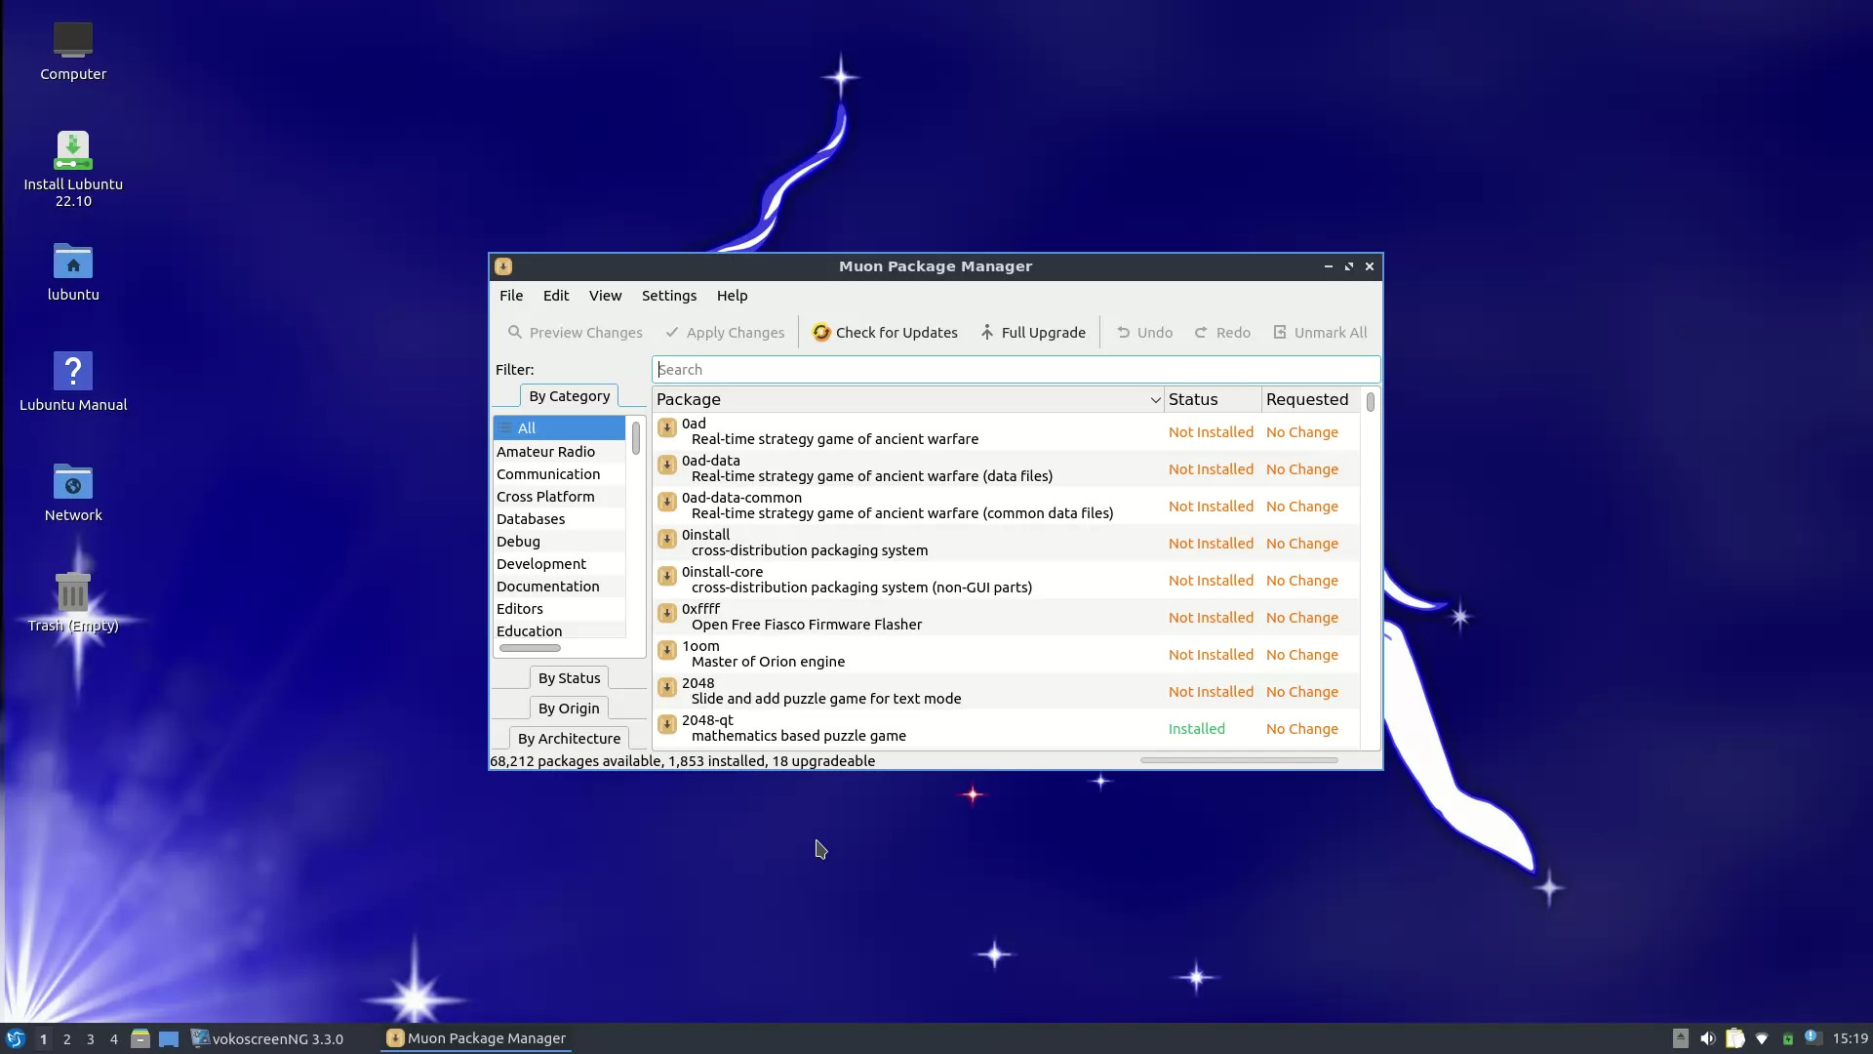
Task: Click the Requested column header
Action: point(1310,399)
